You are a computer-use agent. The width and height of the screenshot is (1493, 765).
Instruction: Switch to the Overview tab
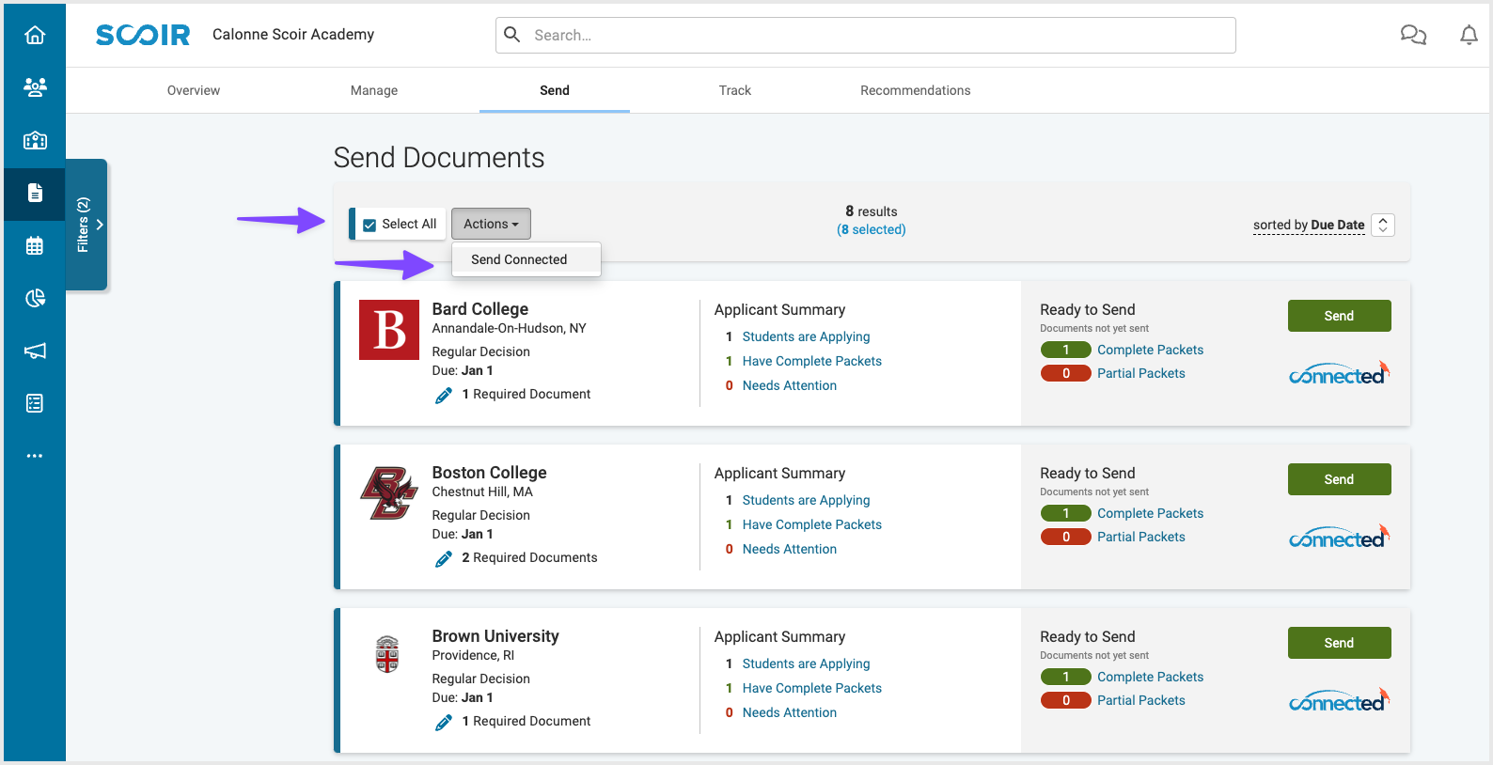[x=194, y=90]
